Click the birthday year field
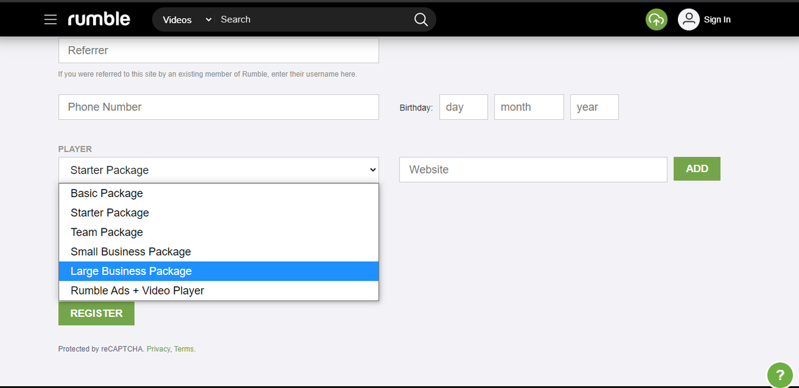This screenshot has height=388, width=799. 594,107
